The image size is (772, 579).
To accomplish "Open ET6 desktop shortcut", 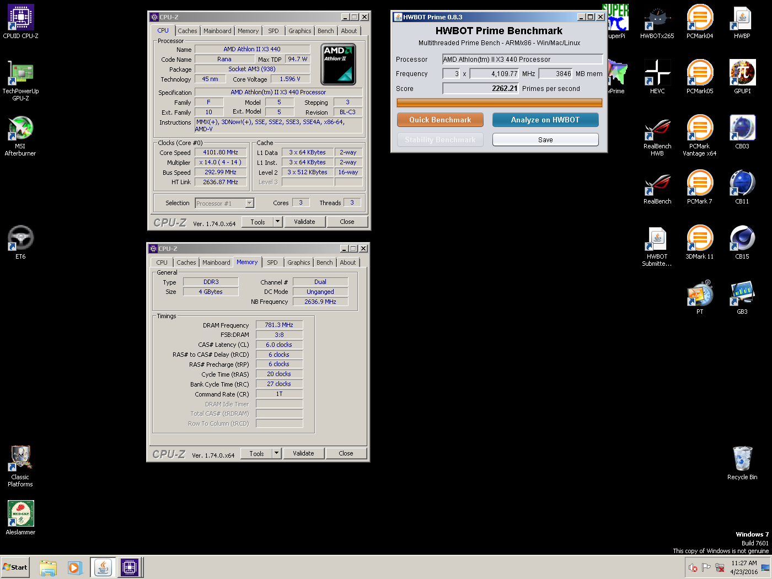I will 20,242.
